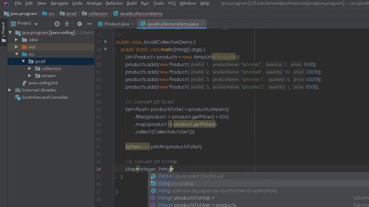Screen dimensions: 369x207
Task: Click the product.getPrice() highlighted expression
Action: [x=195, y=124]
